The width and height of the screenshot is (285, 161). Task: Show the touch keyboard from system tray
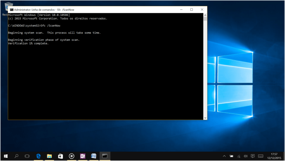(261, 156)
